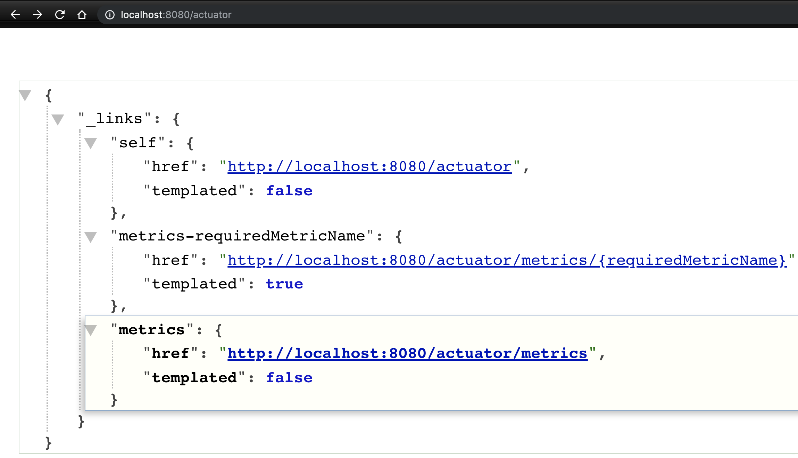
Task: Click bold "templated" key under metrics
Action: (x=194, y=378)
